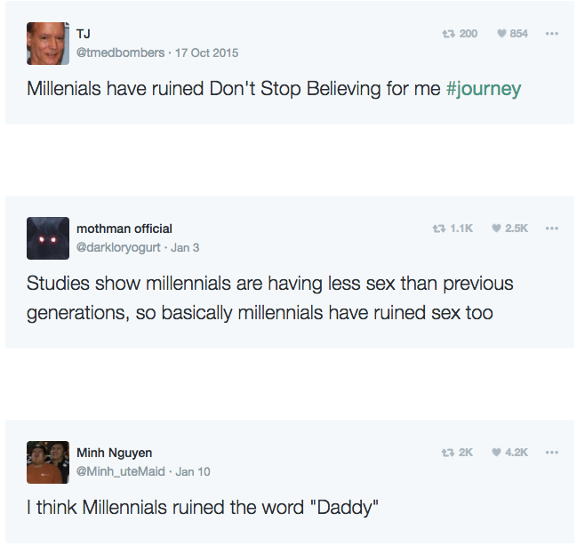The image size is (577, 554).
Task: Click the display name mothman official
Action: click(x=124, y=229)
